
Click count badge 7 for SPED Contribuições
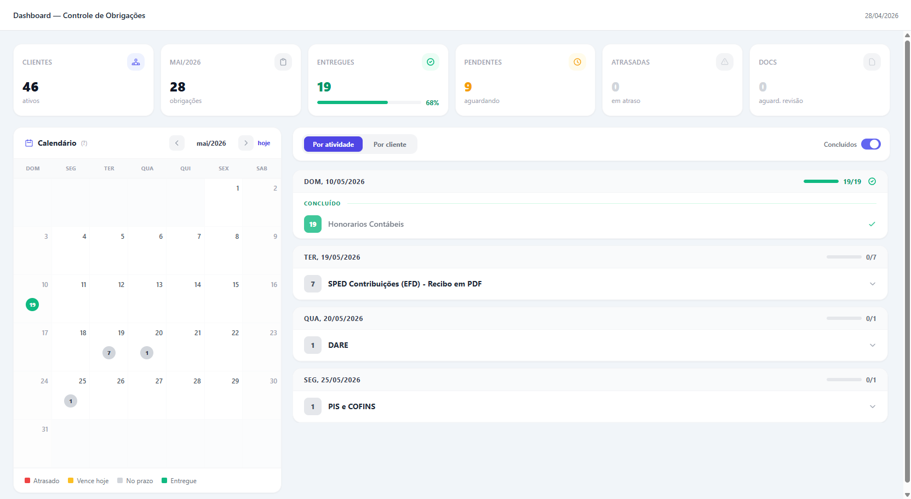313,284
